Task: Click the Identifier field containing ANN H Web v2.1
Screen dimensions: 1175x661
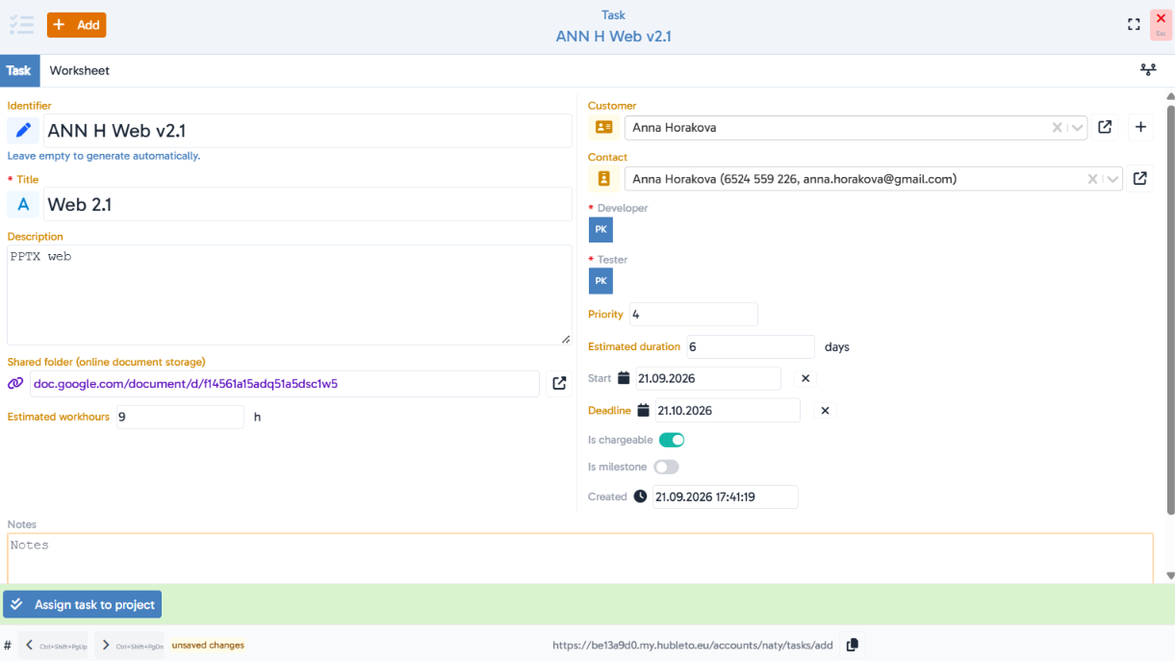Action: pos(308,131)
